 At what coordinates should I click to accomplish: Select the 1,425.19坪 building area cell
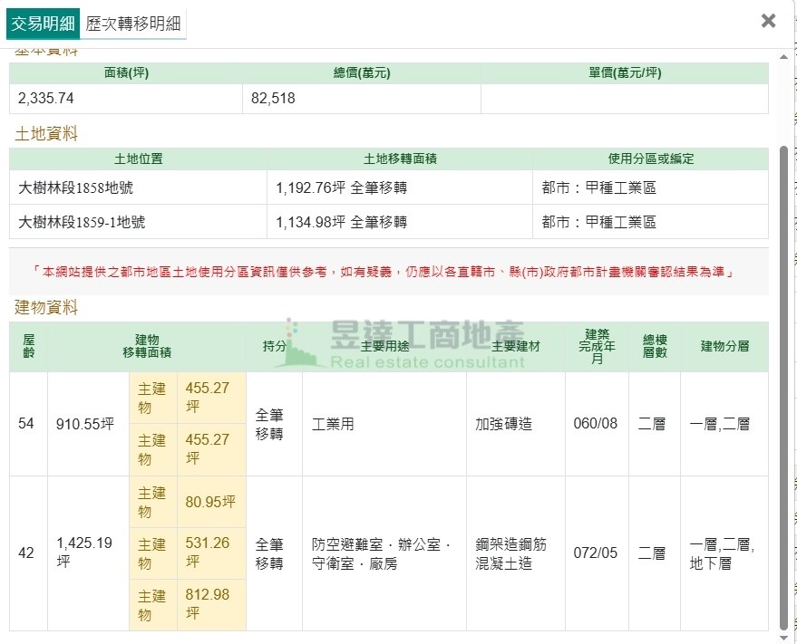(87, 553)
